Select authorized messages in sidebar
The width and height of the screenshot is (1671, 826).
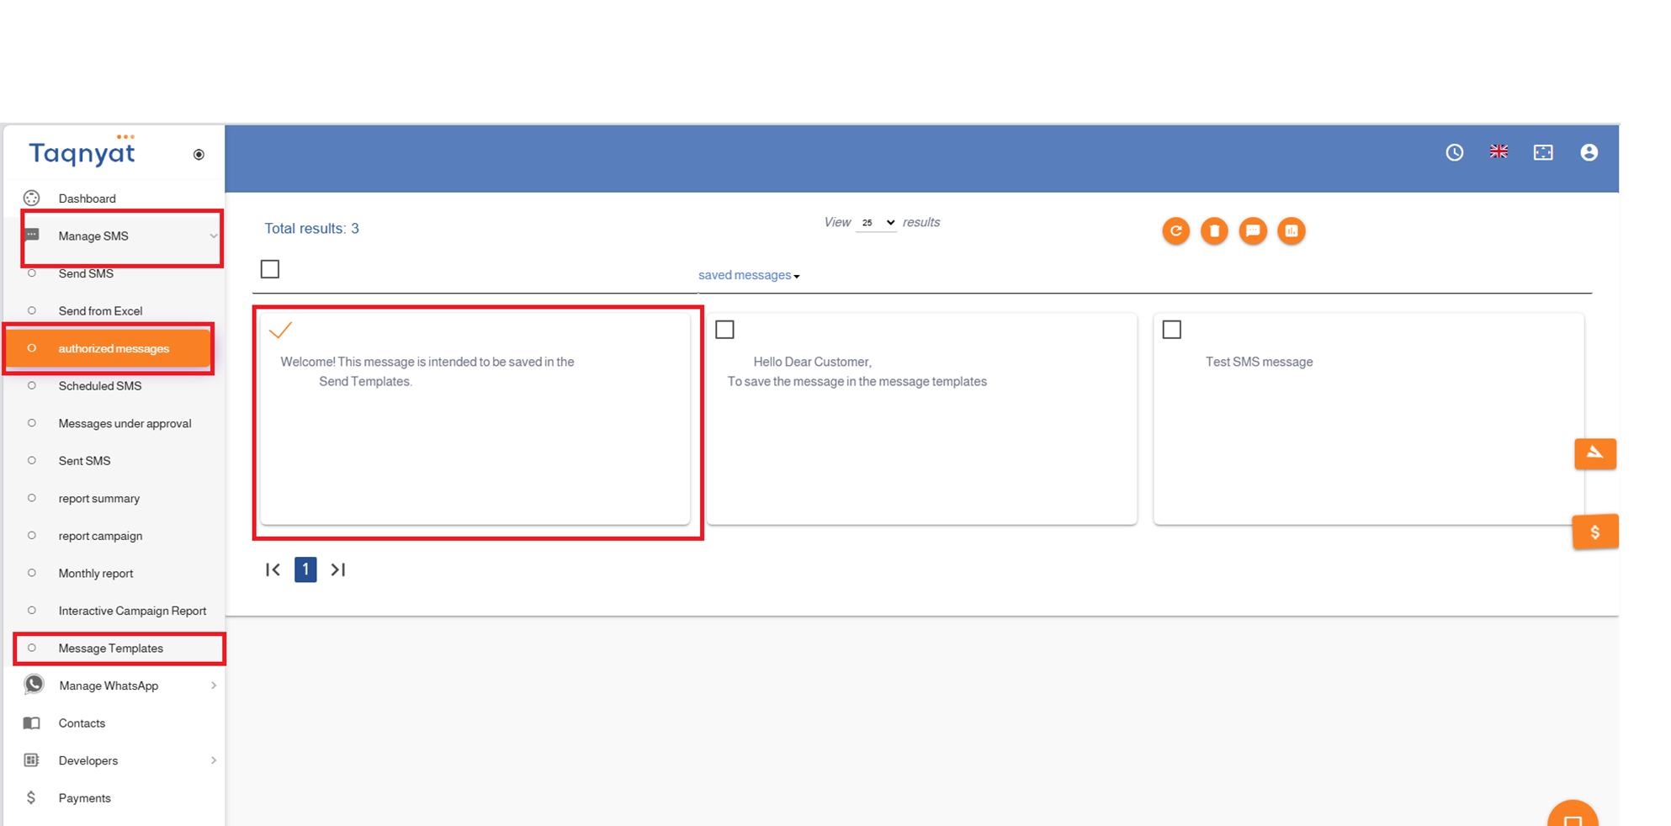[109, 348]
